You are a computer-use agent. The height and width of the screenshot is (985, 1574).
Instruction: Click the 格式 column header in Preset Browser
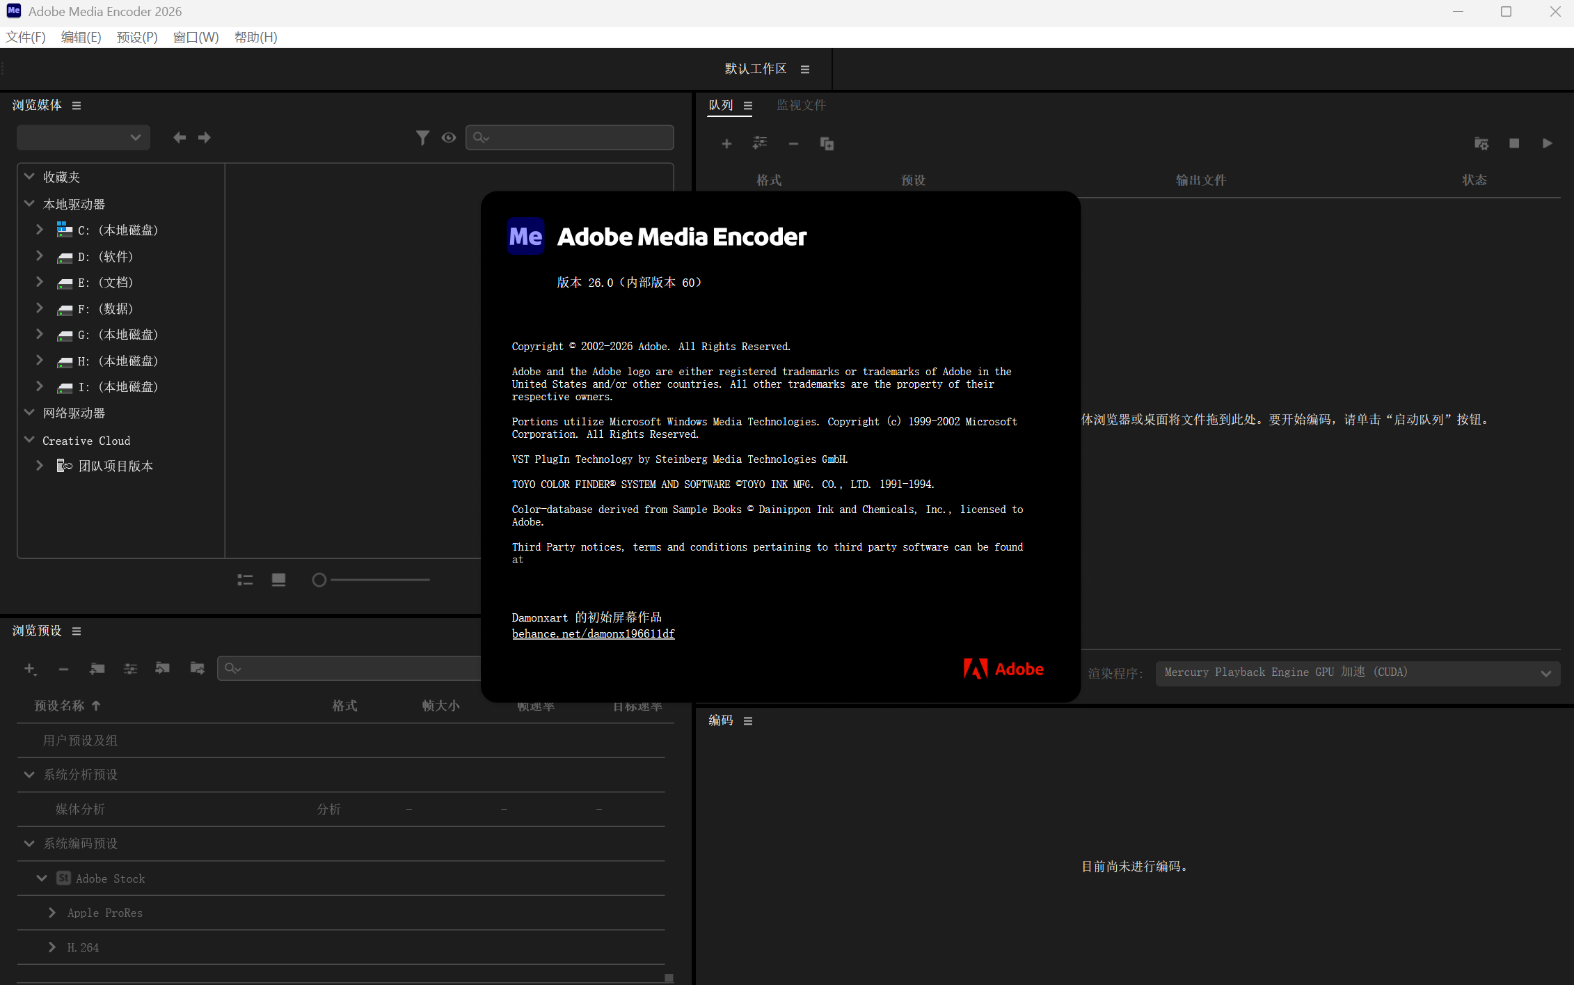tap(344, 706)
